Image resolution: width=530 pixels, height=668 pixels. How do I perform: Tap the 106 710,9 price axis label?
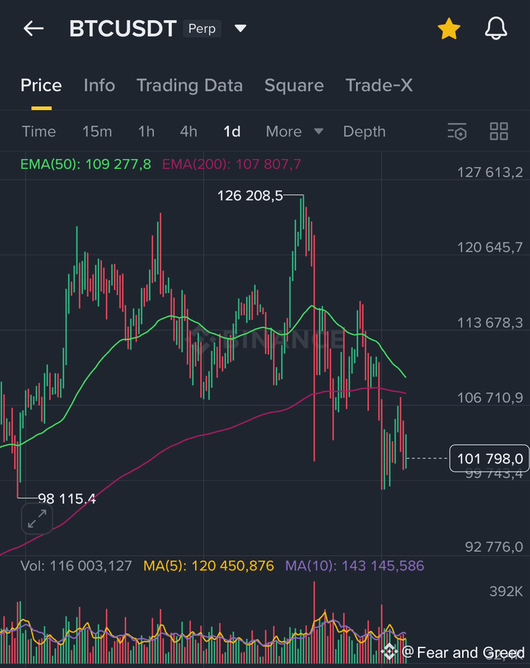[x=490, y=398]
